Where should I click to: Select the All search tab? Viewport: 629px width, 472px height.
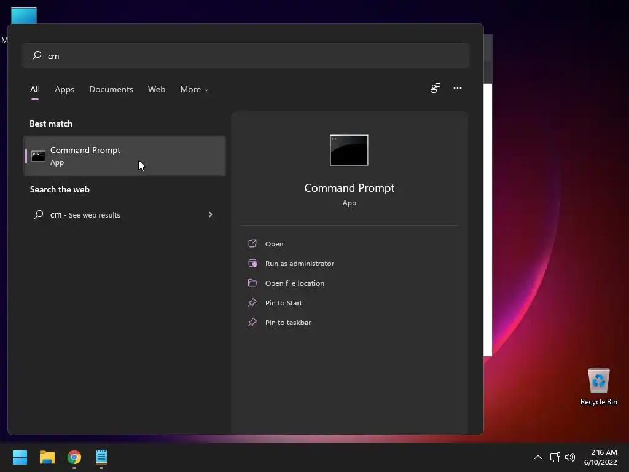pos(35,89)
